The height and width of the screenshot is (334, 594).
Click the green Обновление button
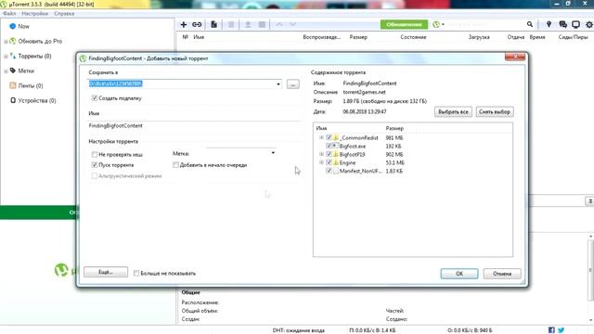tap(404, 25)
